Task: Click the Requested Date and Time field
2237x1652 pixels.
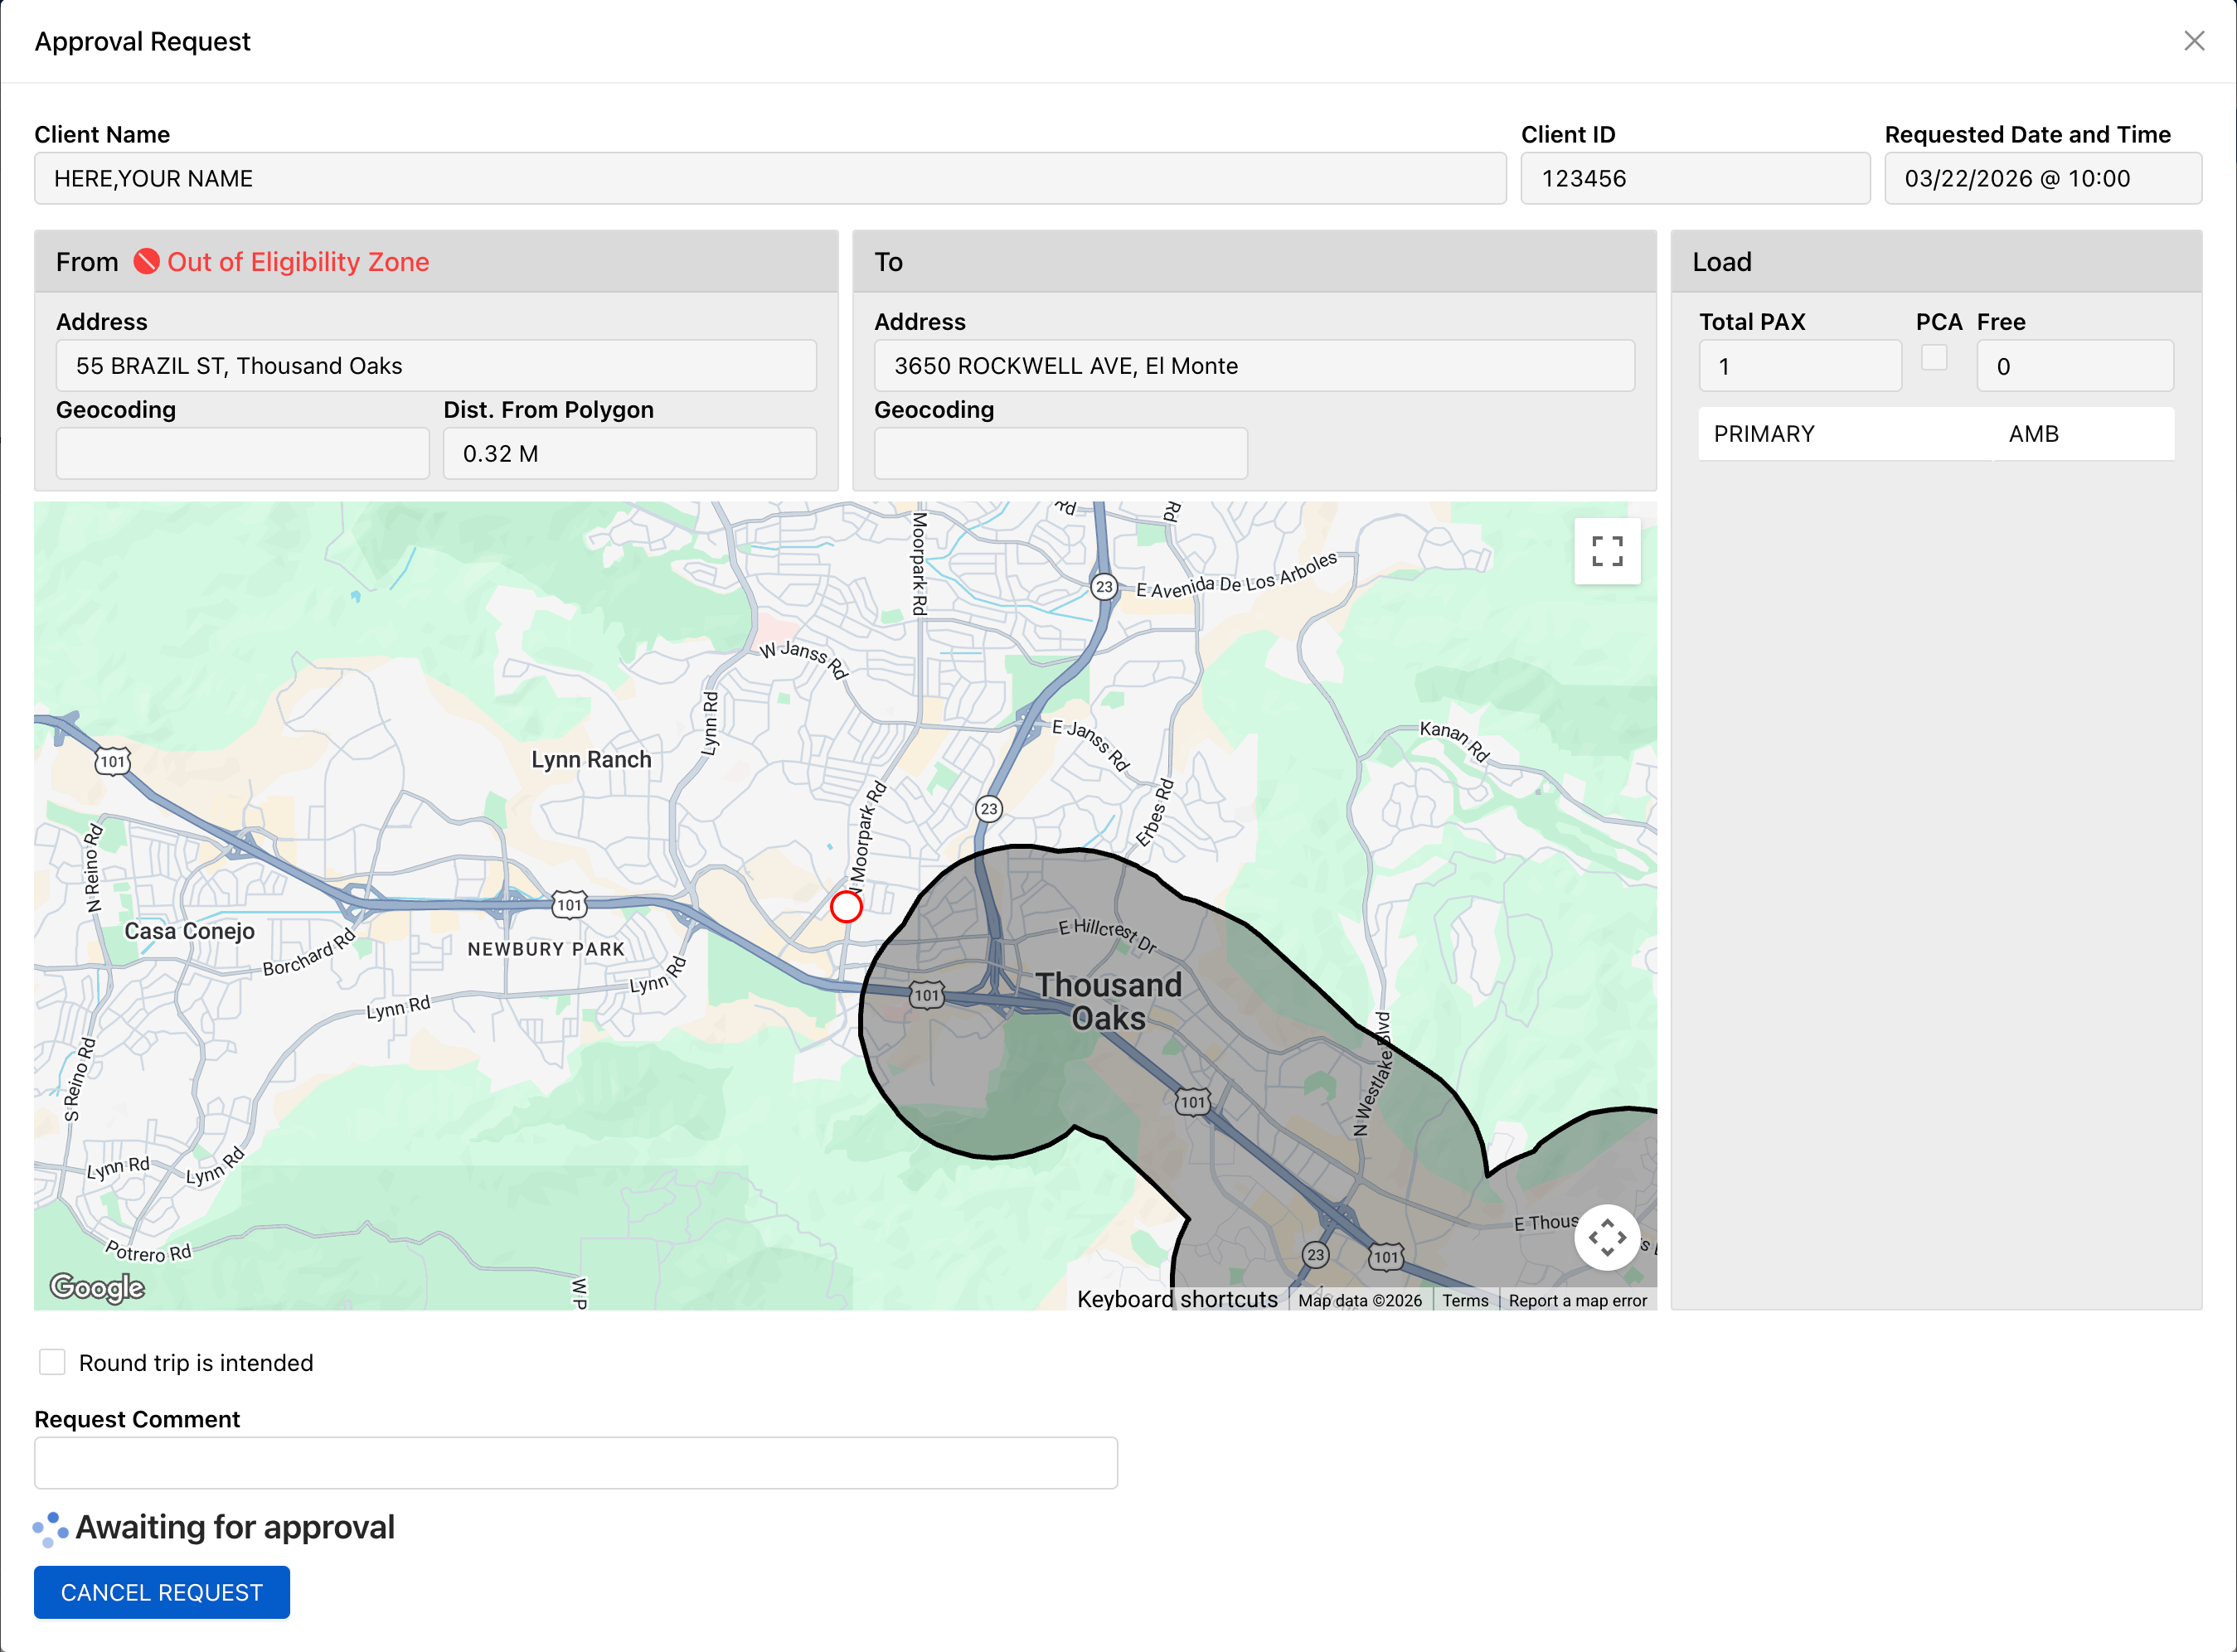Action: [2043, 178]
